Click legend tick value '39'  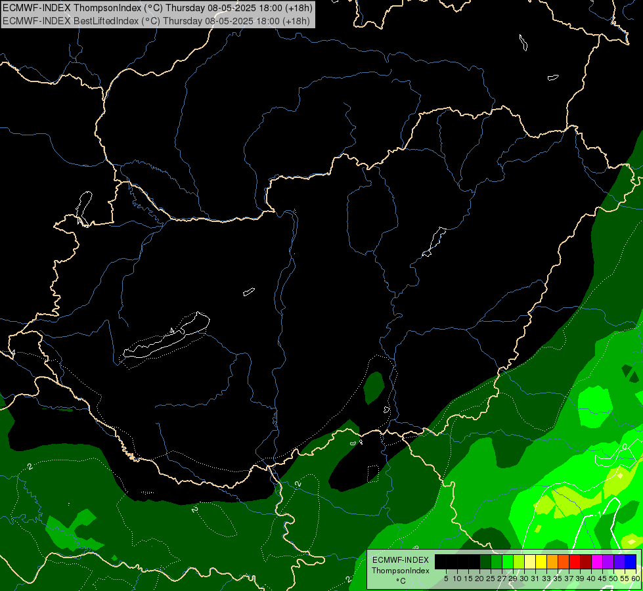point(580,579)
